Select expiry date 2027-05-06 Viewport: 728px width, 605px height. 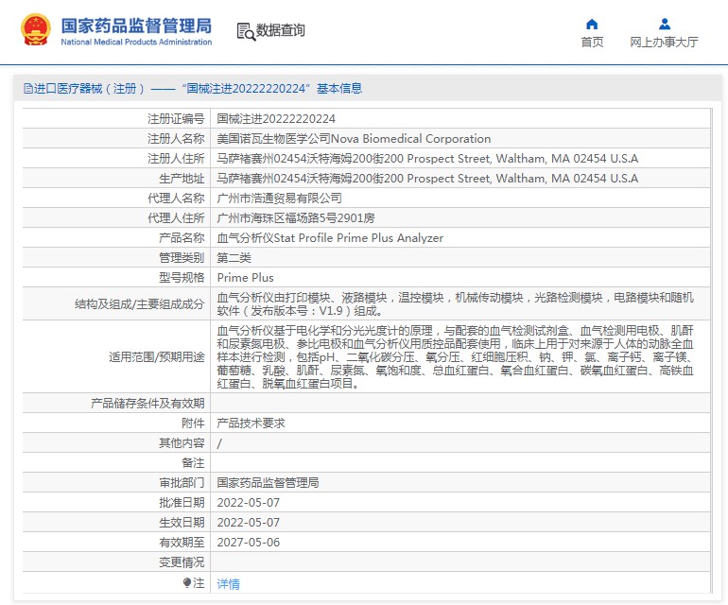coord(249,543)
